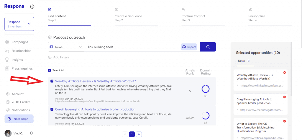
Task: Click the search field with link building tools
Action: (132, 47)
